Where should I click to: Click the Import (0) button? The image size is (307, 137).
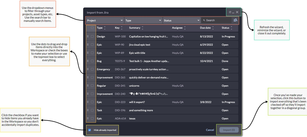pyautogui.click(x=229, y=130)
